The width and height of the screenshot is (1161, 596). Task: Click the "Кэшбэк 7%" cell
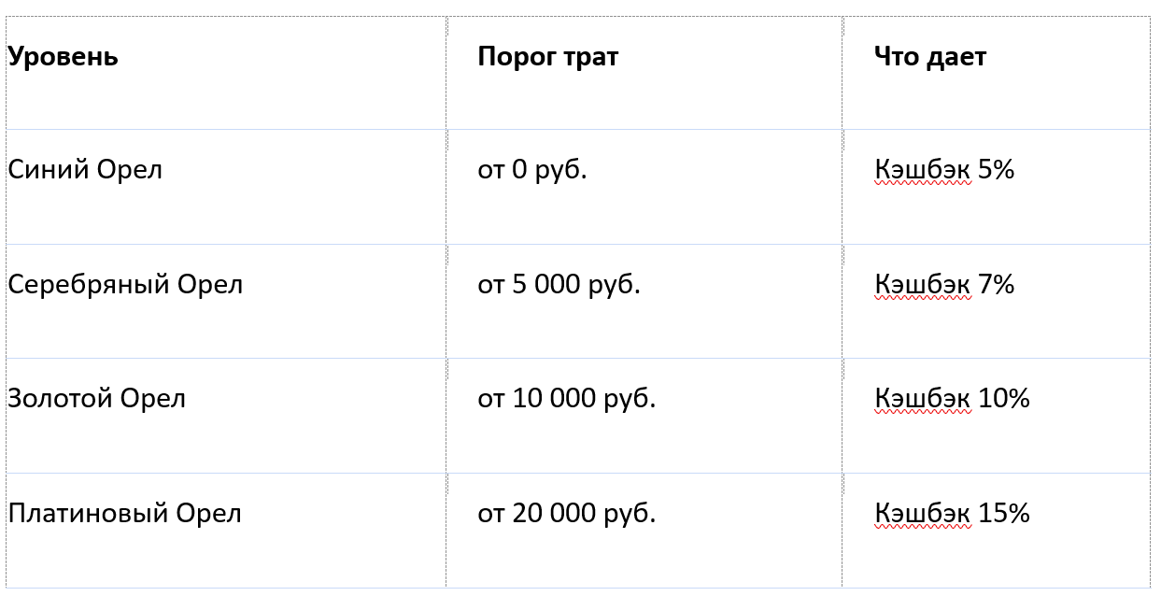944,284
